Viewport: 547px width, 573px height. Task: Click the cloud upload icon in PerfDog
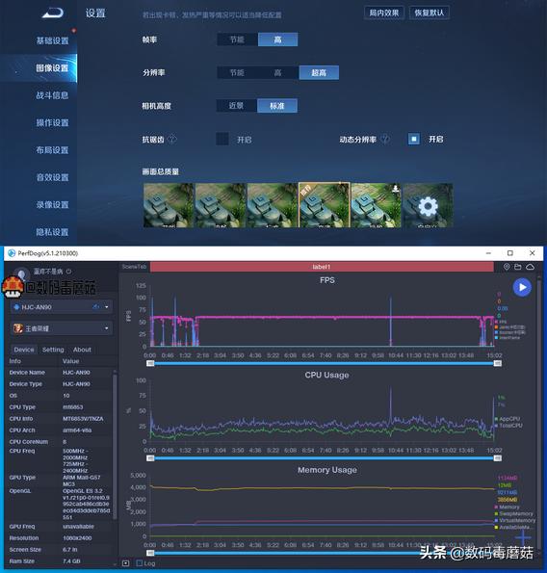coord(530,267)
